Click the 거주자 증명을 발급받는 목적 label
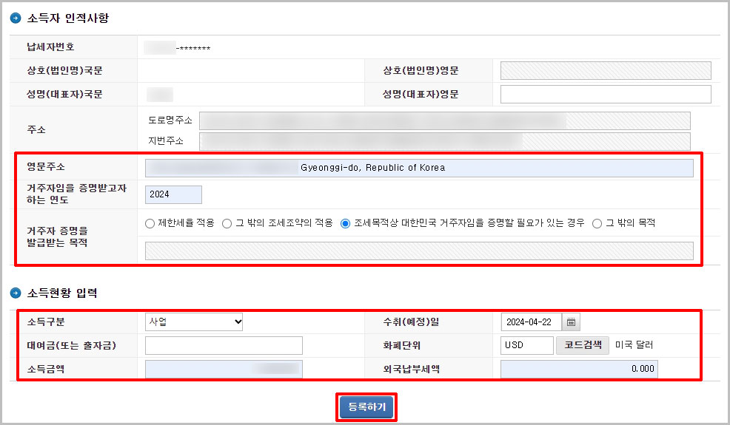The height and width of the screenshot is (425, 730). tap(57, 237)
